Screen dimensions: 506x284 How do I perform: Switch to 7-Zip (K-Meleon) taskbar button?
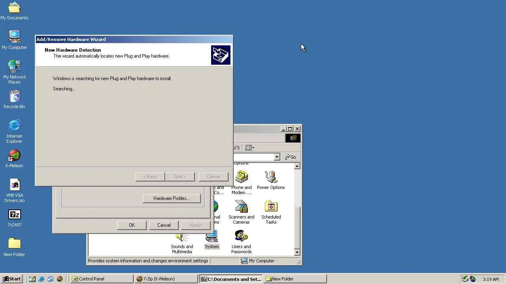(166, 279)
